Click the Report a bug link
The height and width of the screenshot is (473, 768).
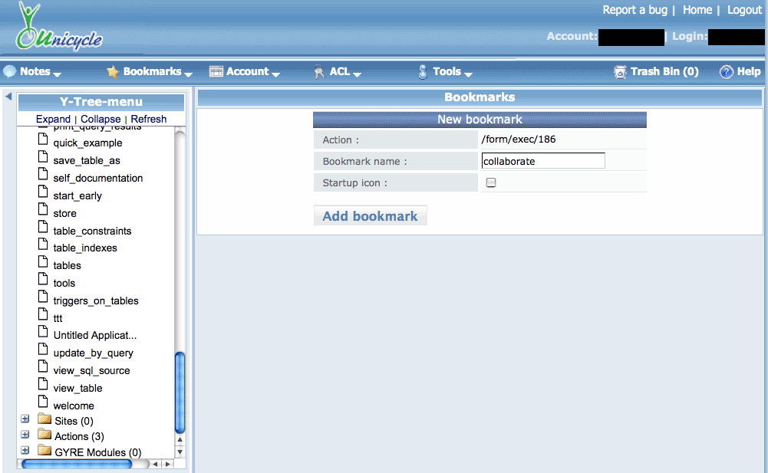pos(635,10)
